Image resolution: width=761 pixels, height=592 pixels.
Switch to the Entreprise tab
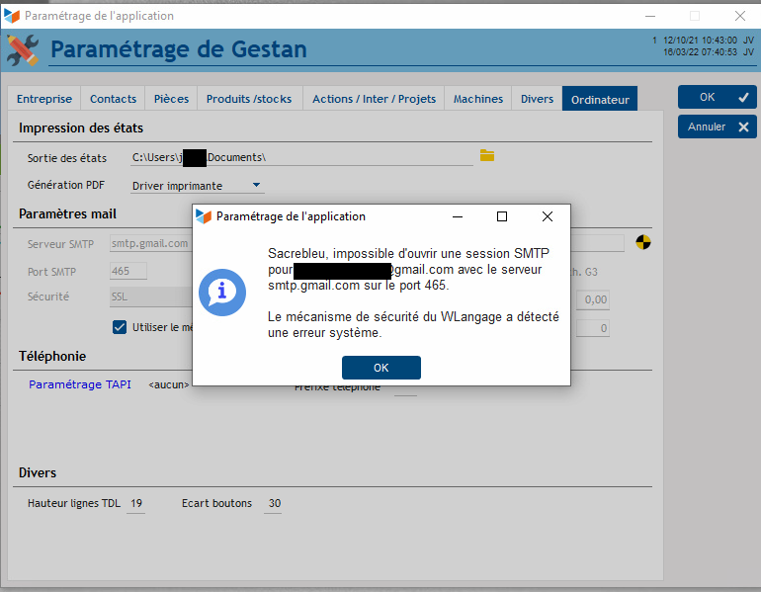(x=44, y=99)
